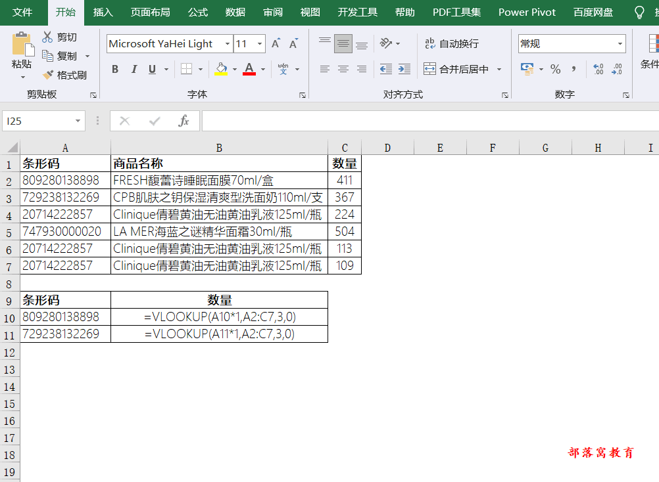The image size is (659, 482).
Task: Apply yellow fill color bucket
Action: pyautogui.click(x=221, y=69)
